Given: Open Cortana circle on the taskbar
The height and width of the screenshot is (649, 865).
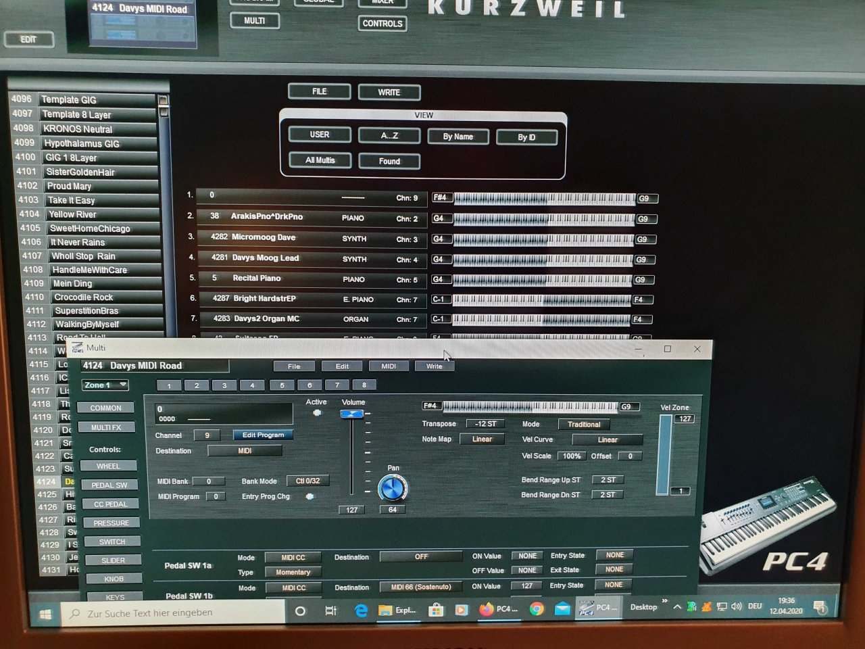Looking at the screenshot, I should [301, 611].
